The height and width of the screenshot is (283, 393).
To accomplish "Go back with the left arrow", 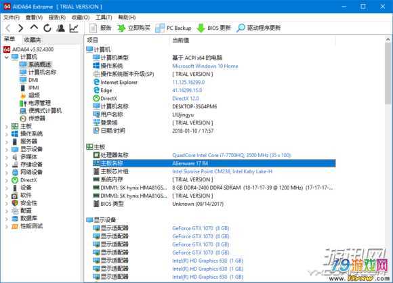I will pos(7,28).
